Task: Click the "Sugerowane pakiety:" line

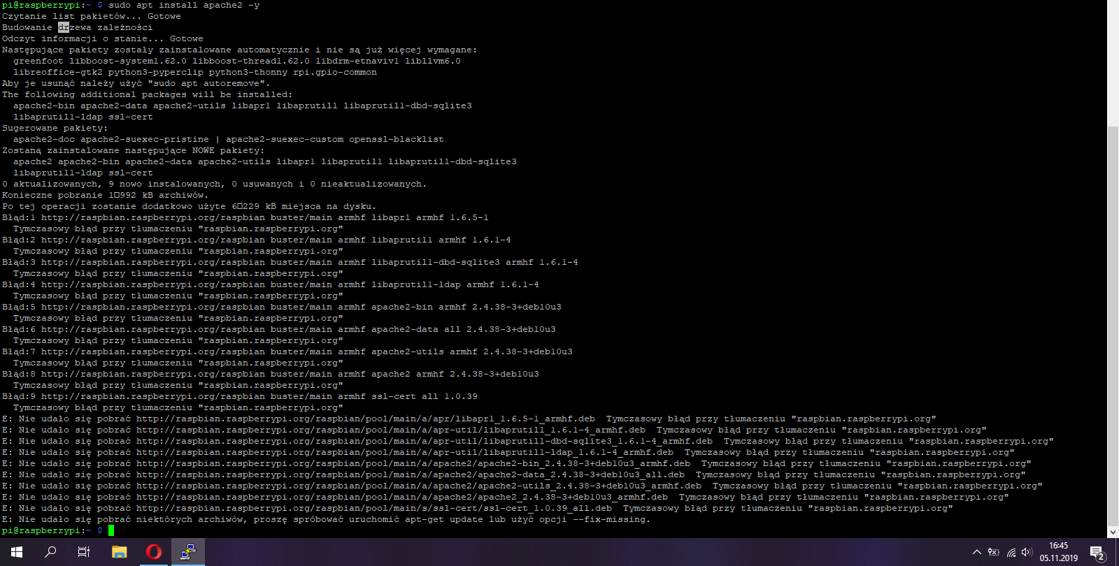Action: click(55, 128)
